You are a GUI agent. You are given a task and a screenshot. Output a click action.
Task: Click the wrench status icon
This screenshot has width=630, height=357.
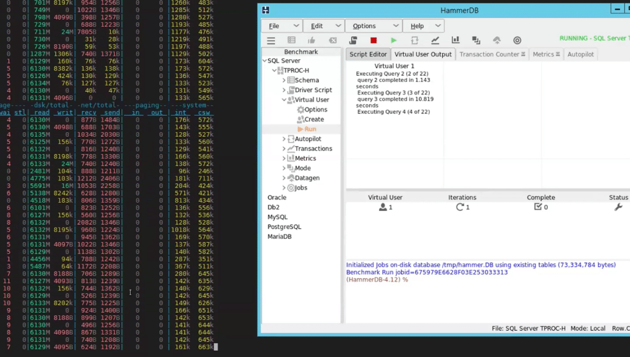(x=618, y=207)
